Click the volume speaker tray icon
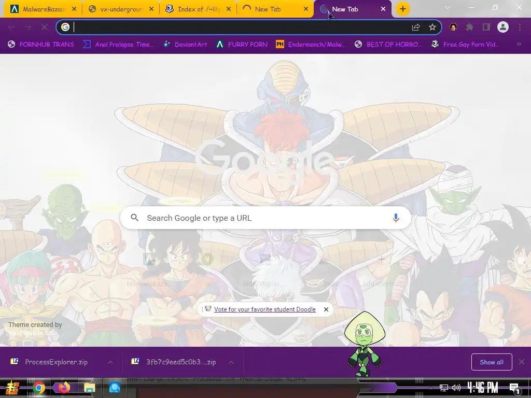 (x=456, y=388)
